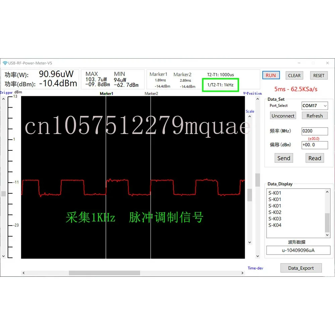
Task: Click the MAX 103.7uW reading
Action: tap(96, 79)
